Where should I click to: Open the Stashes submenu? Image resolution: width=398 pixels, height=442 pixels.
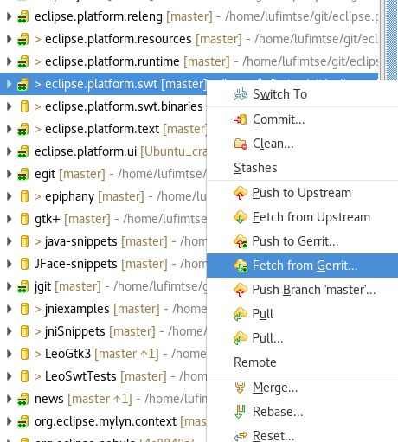coord(302,168)
